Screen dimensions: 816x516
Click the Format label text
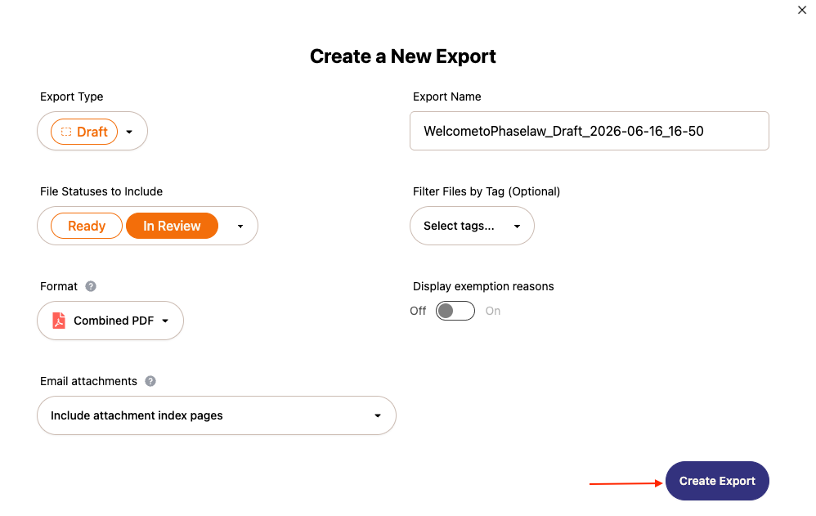pyautogui.click(x=59, y=286)
